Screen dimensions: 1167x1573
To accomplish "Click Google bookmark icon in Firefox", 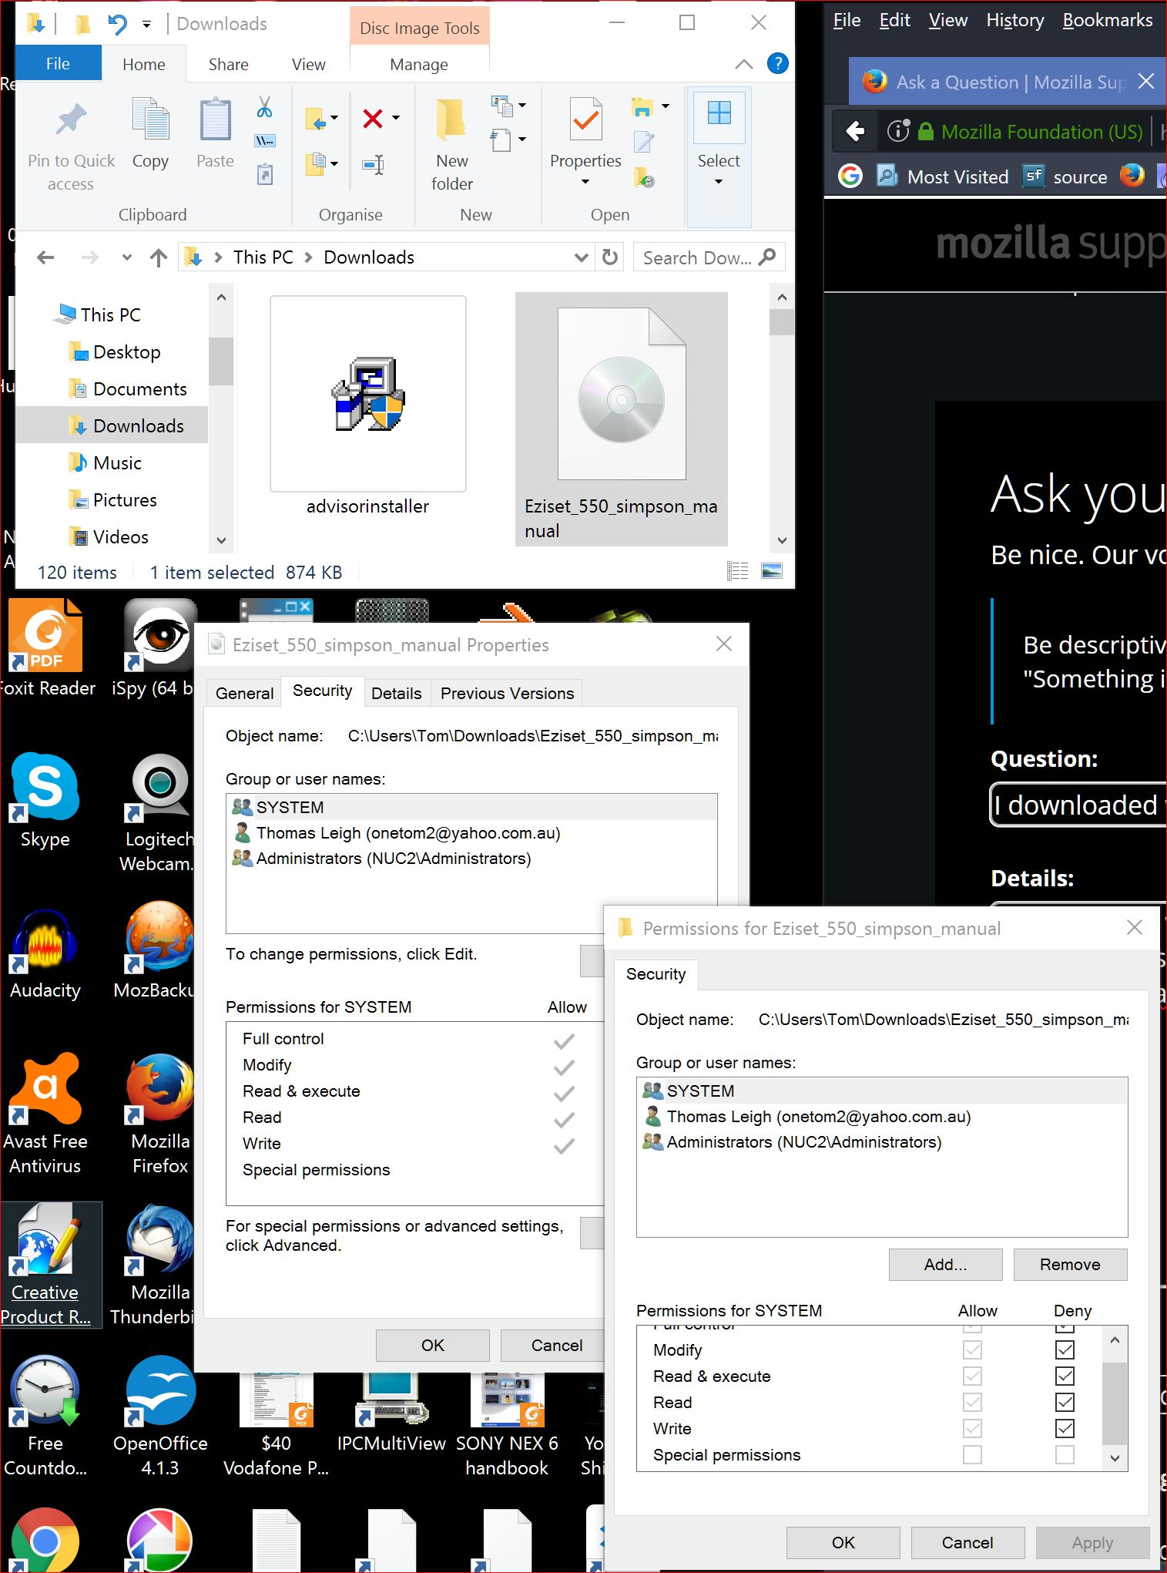I will tap(850, 176).
